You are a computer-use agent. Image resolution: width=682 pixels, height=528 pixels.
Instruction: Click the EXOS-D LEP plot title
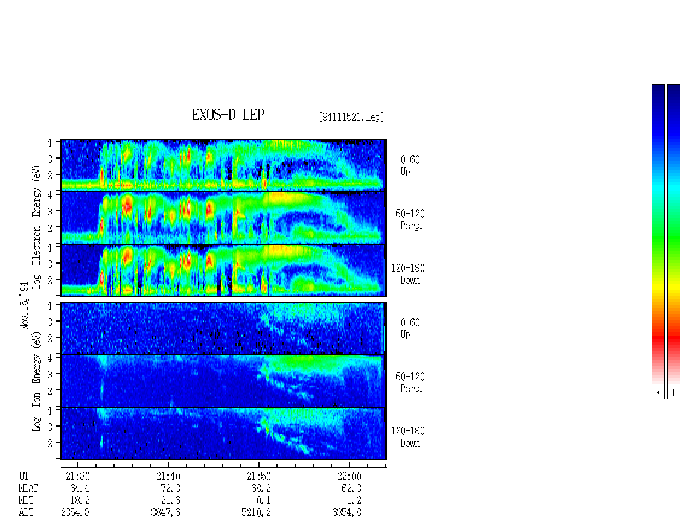tap(228, 115)
